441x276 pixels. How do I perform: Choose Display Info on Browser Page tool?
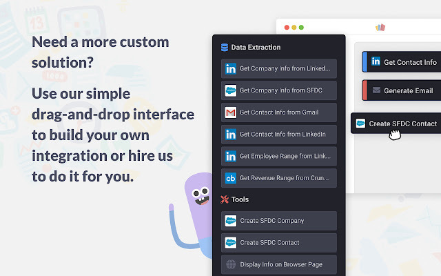pos(279,264)
